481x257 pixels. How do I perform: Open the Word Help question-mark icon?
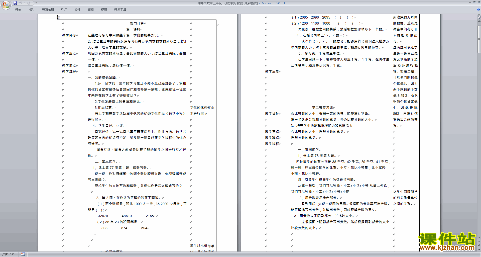[478, 10]
